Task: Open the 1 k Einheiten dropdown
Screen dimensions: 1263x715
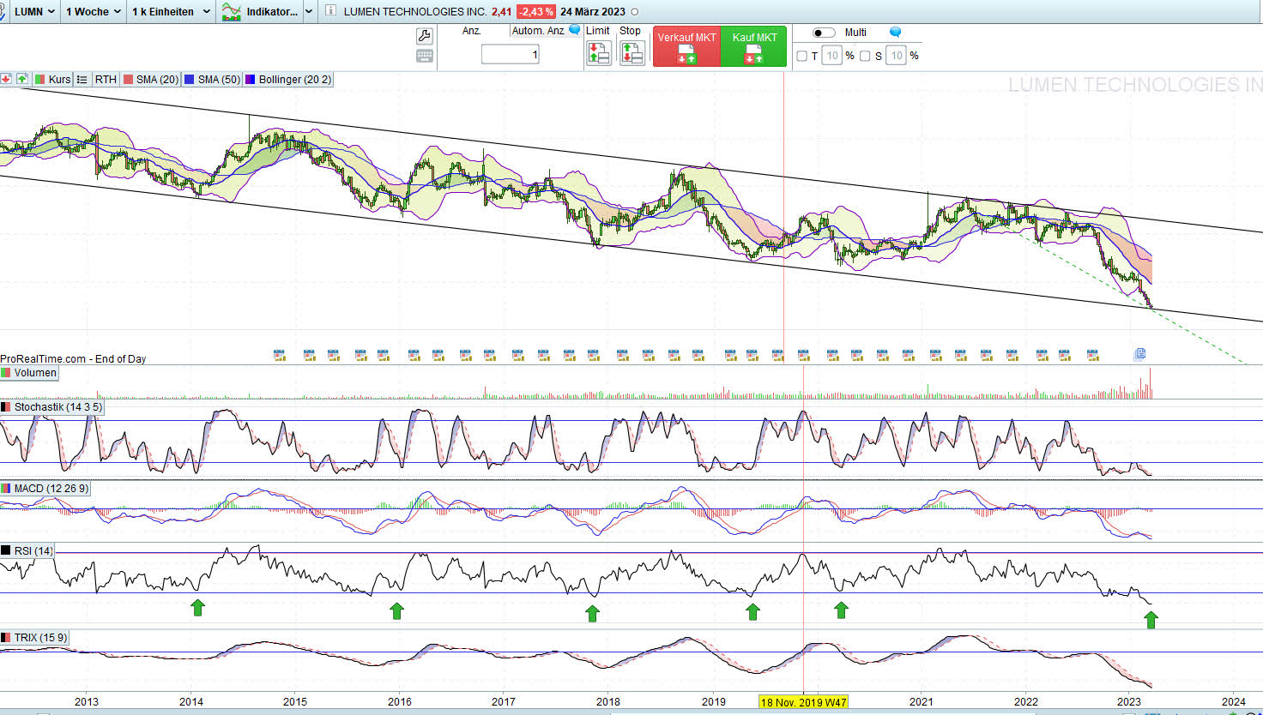Action: (x=170, y=11)
